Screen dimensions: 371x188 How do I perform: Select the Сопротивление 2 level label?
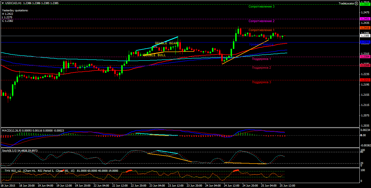tap(262, 21)
